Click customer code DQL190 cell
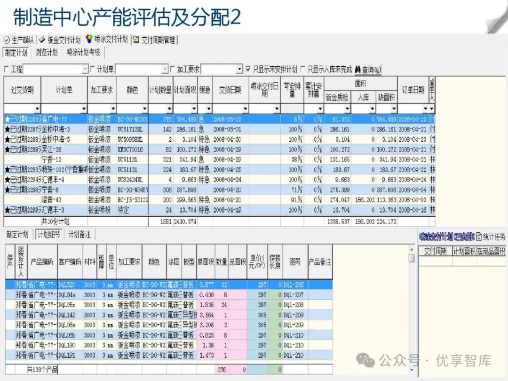The image size is (508, 381). 70,345
